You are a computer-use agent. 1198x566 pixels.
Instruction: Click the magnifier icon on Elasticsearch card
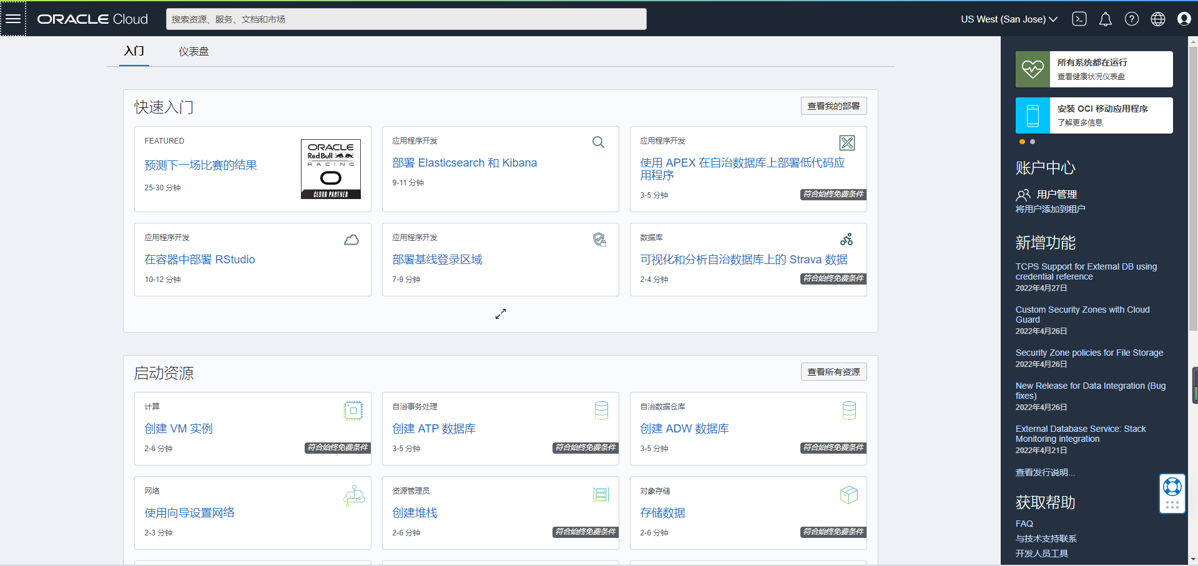pyautogui.click(x=598, y=142)
